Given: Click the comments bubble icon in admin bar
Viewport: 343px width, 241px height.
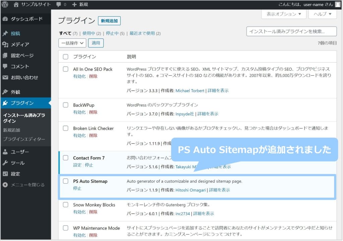Looking at the screenshot, I should [x=58, y=5].
